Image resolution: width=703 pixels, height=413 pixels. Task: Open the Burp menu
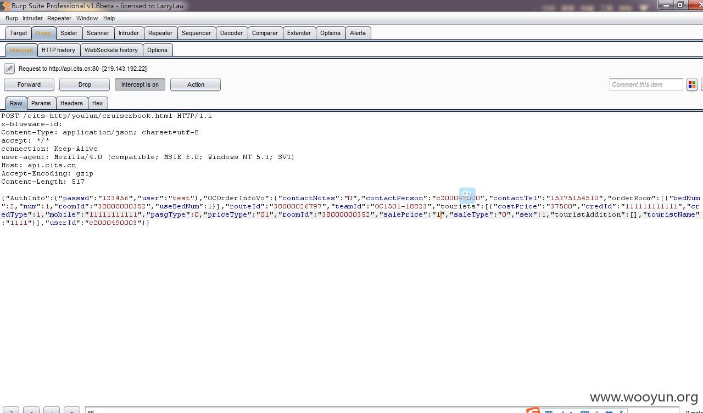pos(12,18)
